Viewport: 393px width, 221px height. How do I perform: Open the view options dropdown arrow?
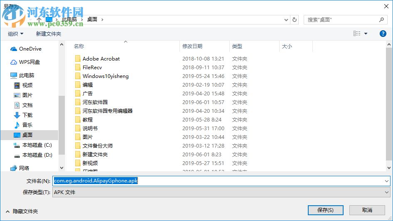366,34
